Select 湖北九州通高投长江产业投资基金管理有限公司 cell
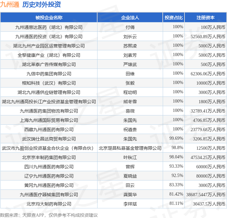The height and width of the screenshot is (218, 227). 49,101
